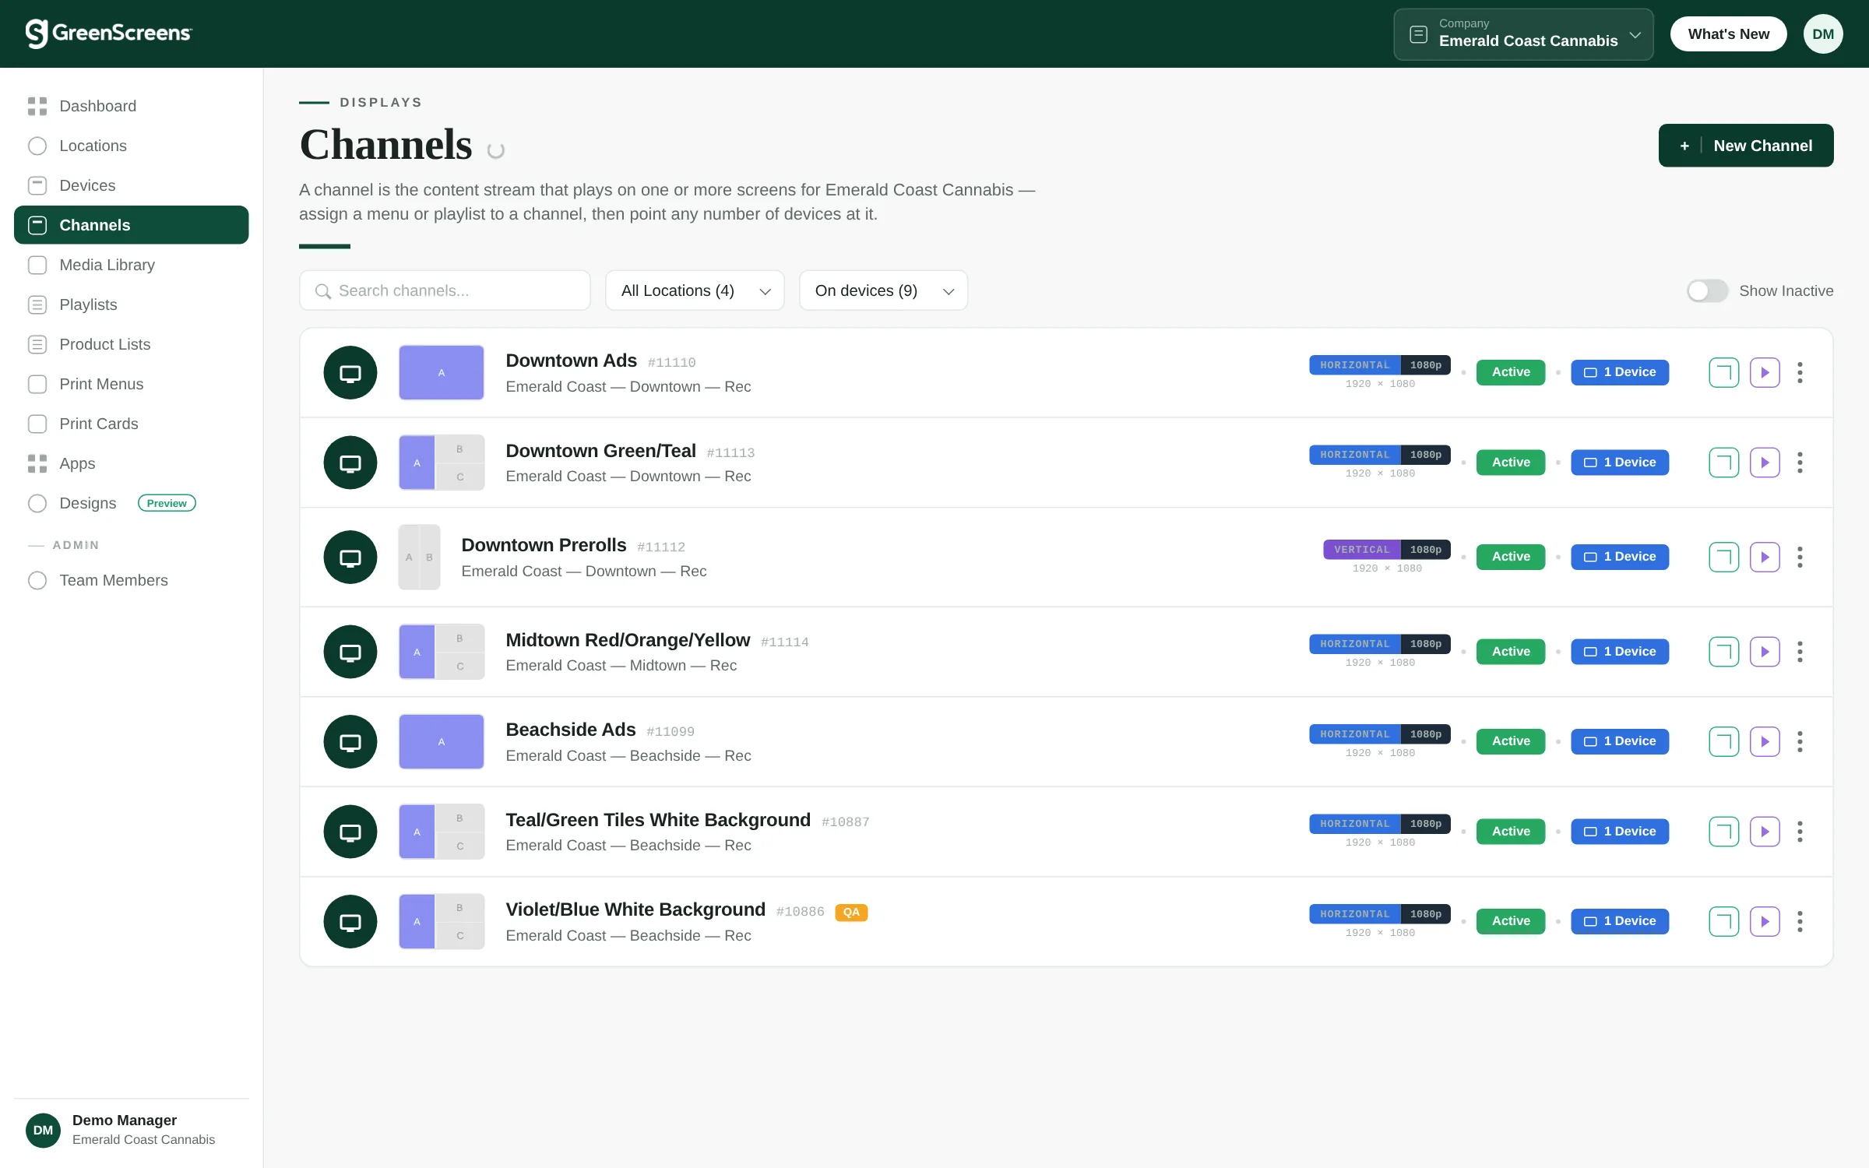Click the green layout icon for Beachside Ads

(x=1723, y=741)
